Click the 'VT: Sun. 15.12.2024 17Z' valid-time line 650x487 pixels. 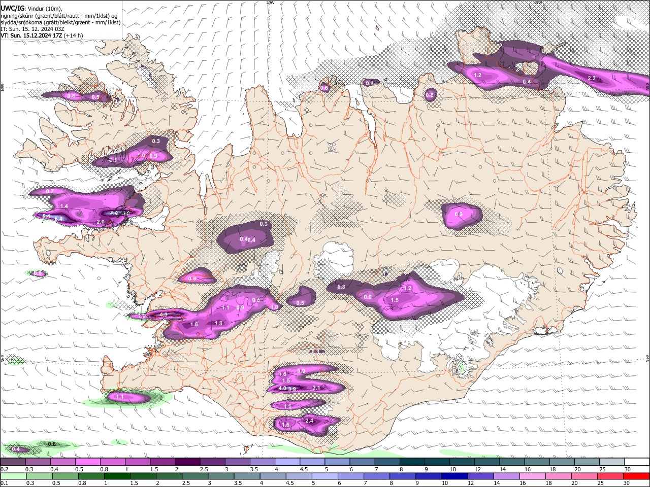31,36
